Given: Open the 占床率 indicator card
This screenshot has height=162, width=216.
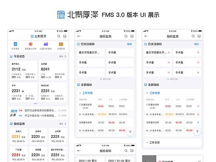Looking at the screenshot, I should click(58, 136).
